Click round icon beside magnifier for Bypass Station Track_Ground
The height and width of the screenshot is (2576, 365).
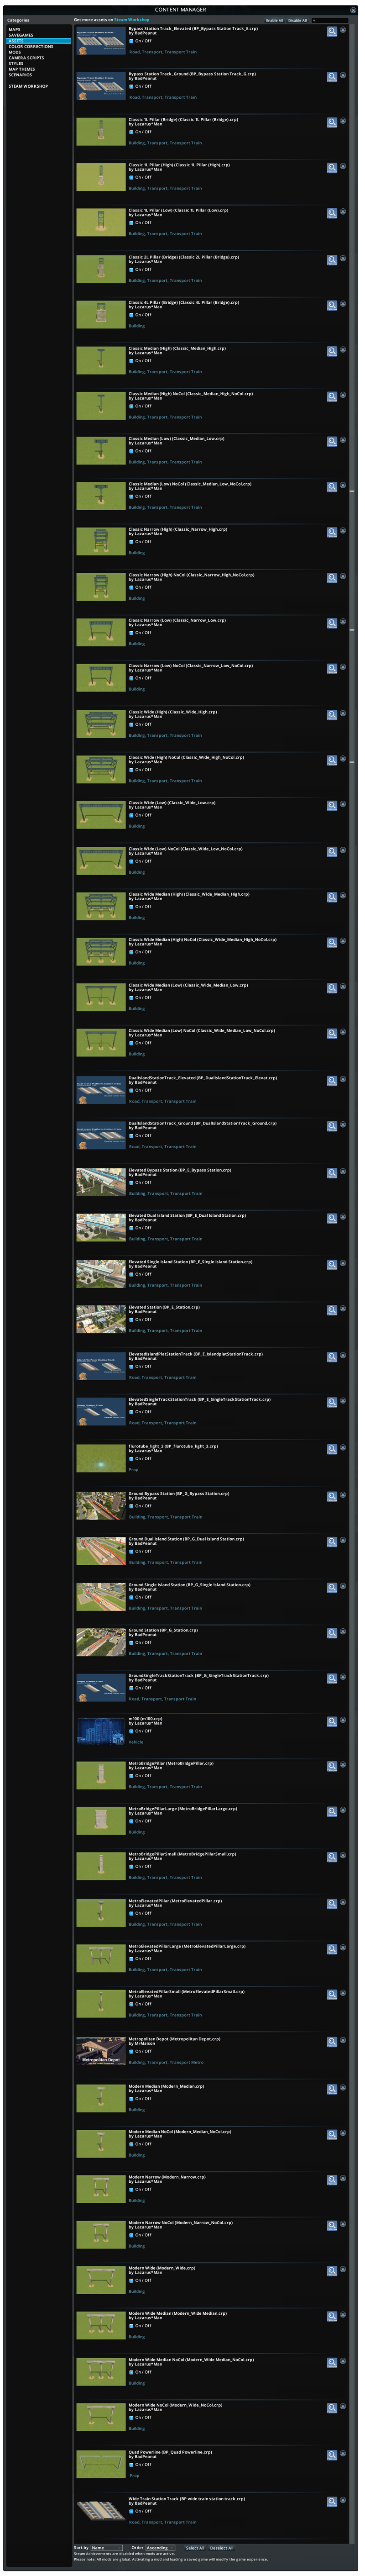(343, 75)
